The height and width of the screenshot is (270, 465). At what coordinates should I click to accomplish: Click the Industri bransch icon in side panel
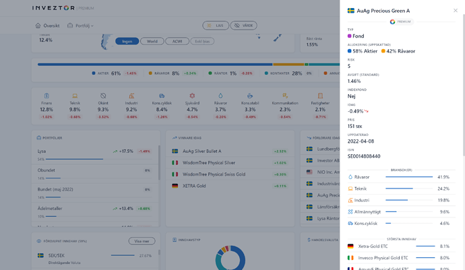(x=350, y=200)
